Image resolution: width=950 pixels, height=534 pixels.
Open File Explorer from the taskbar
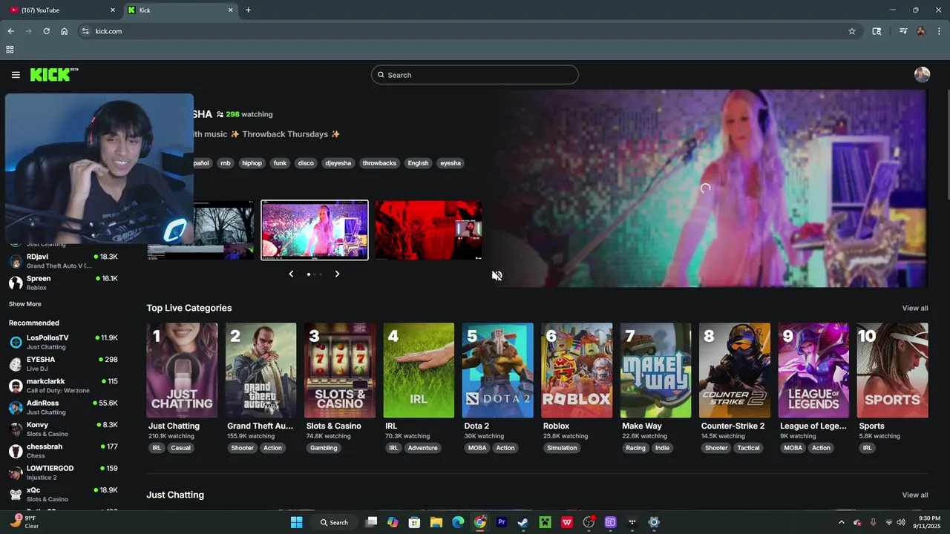[436, 522]
